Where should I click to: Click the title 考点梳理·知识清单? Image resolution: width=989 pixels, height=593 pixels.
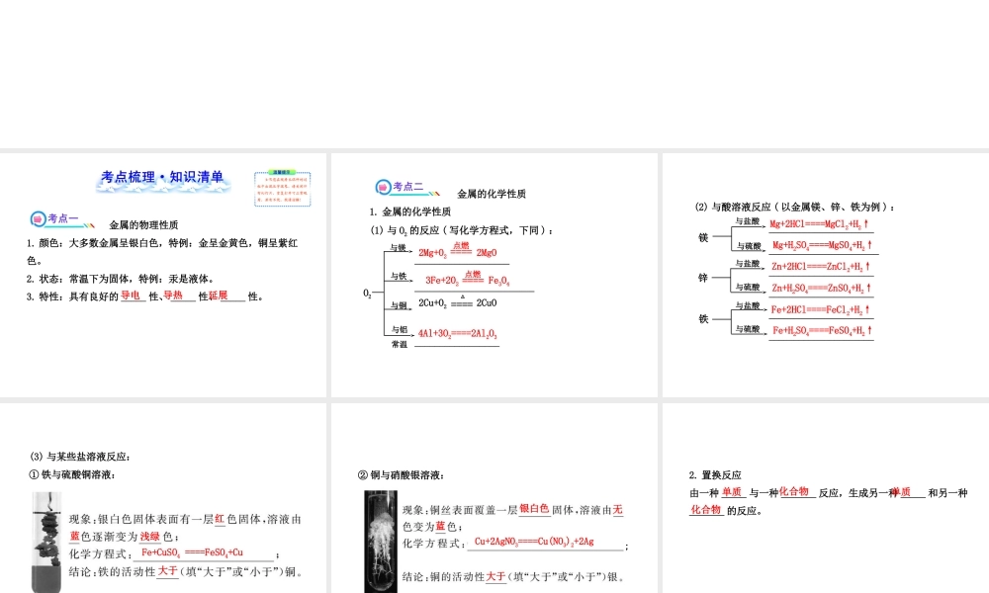(x=163, y=177)
